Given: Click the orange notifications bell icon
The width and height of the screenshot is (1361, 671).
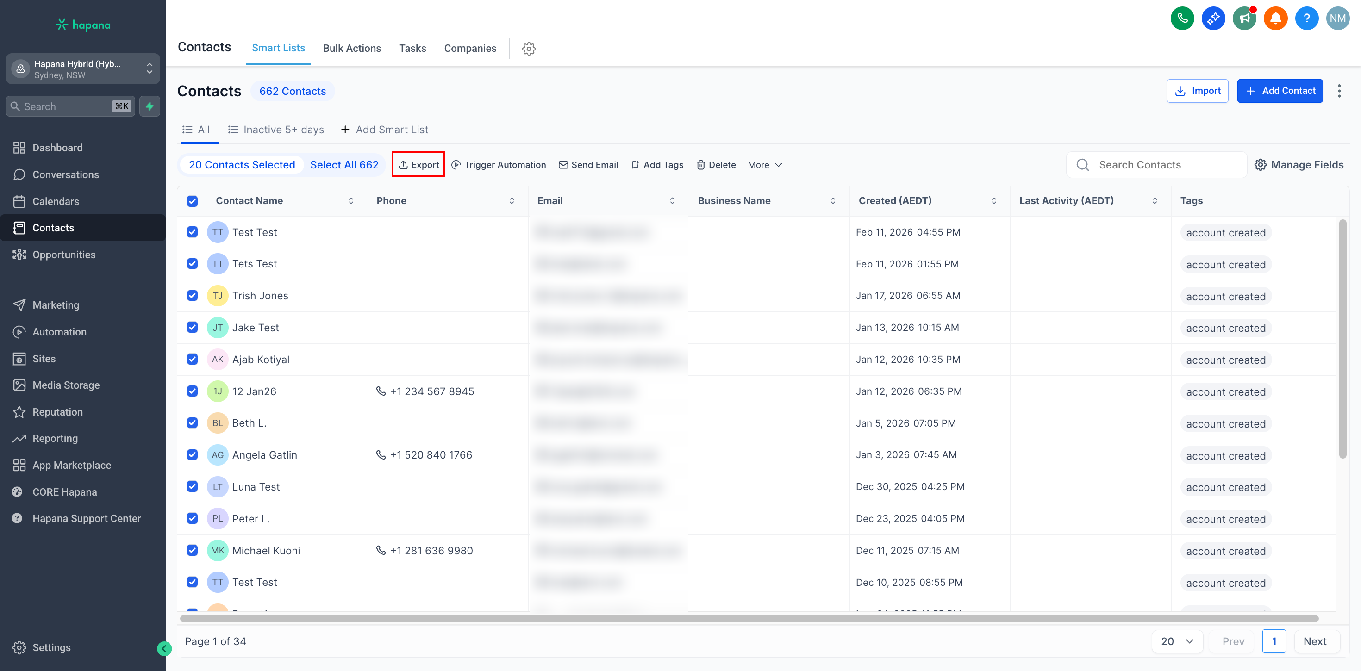Looking at the screenshot, I should click(x=1275, y=19).
